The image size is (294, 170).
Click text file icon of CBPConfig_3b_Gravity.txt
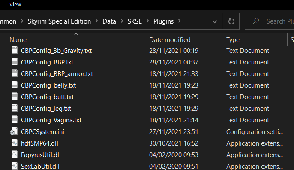point(15,50)
